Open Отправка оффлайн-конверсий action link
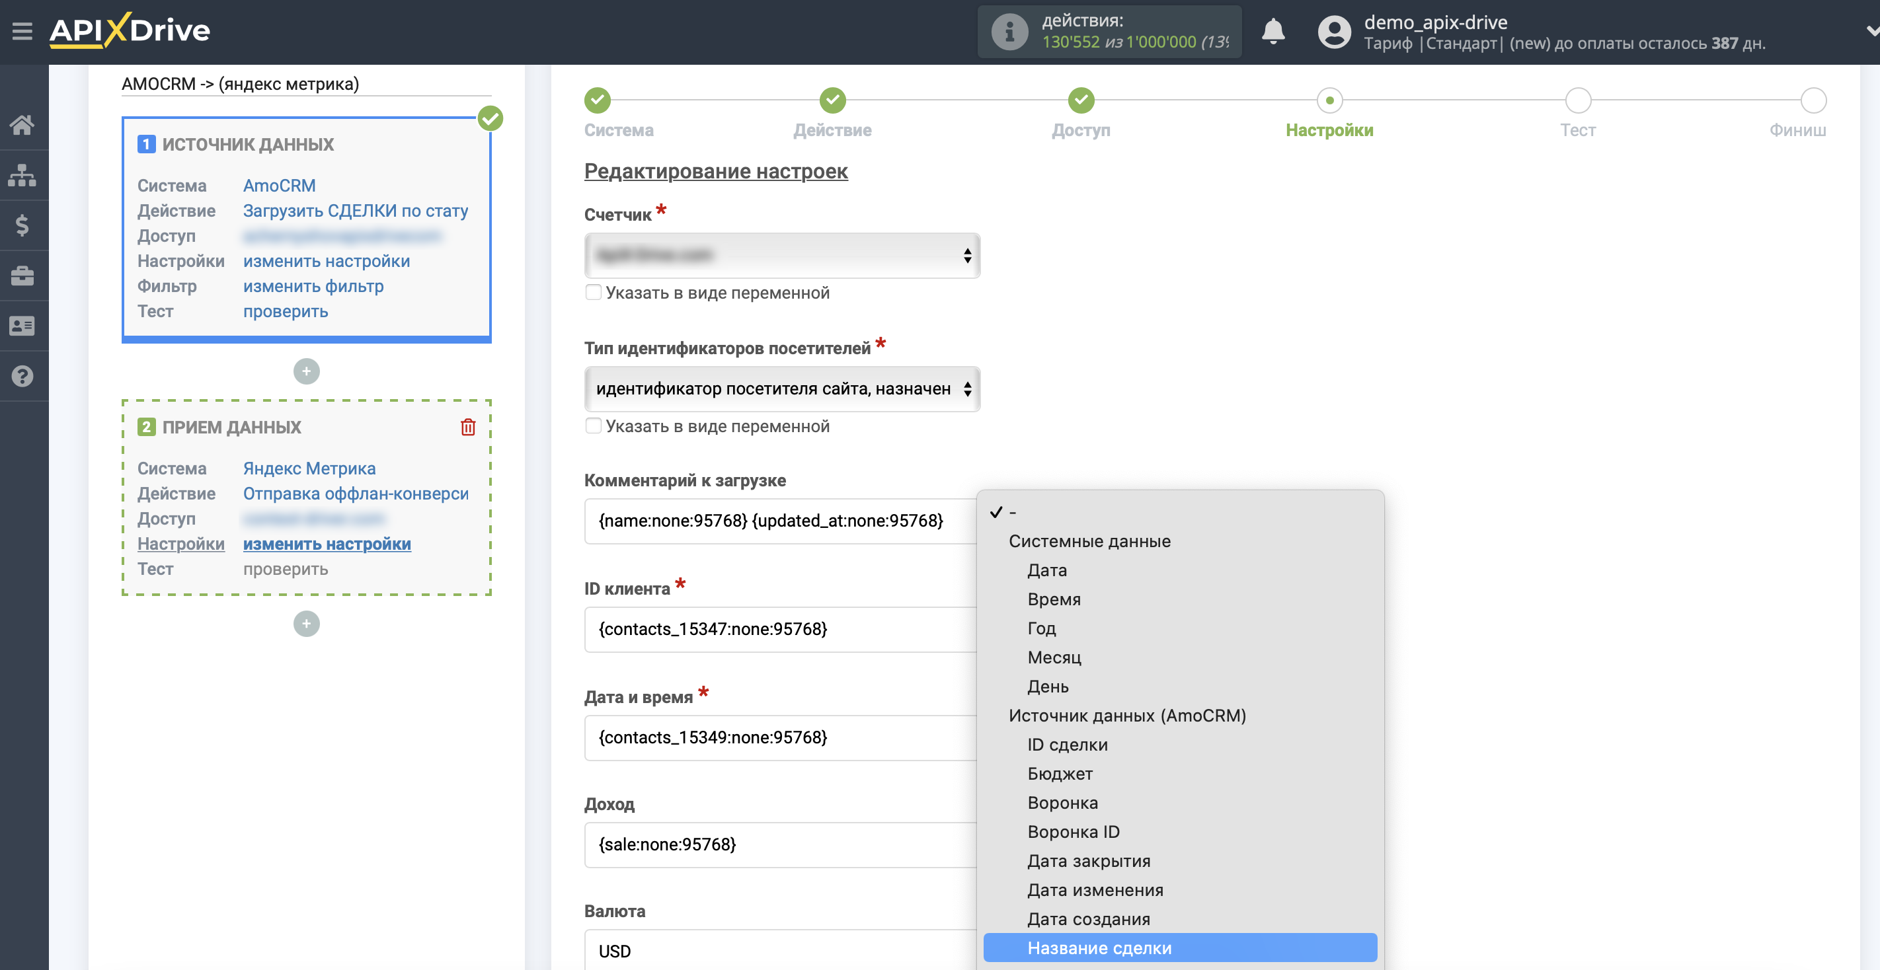Image resolution: width=1880 pixels, height=970 pixels. point(356,494)
